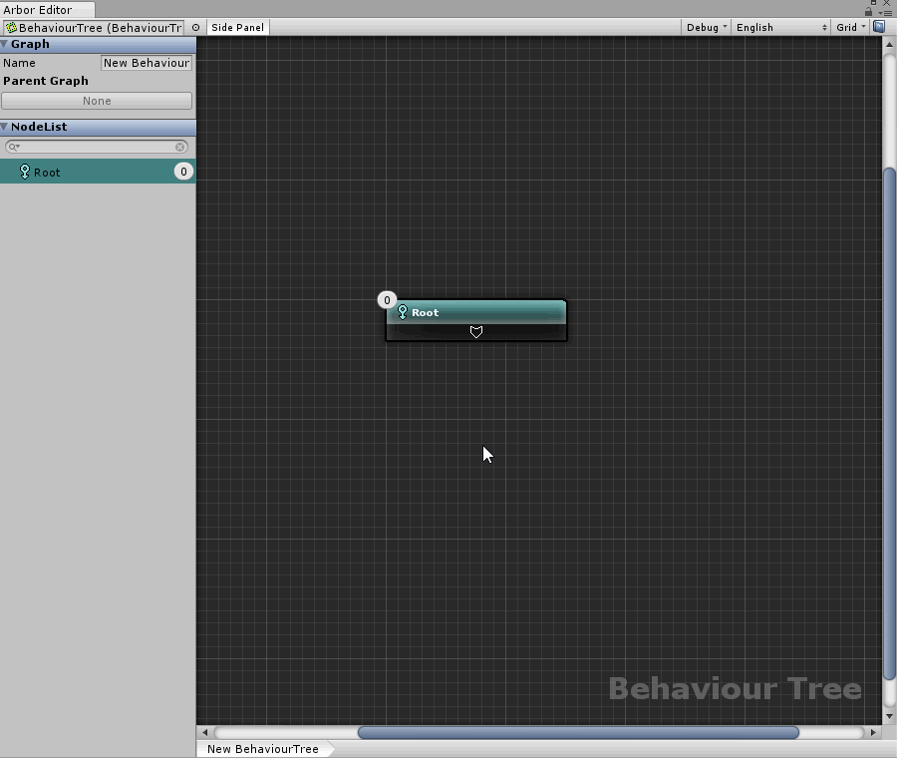
Task: Clear the NodeList search field
Action: pos(180,147)
